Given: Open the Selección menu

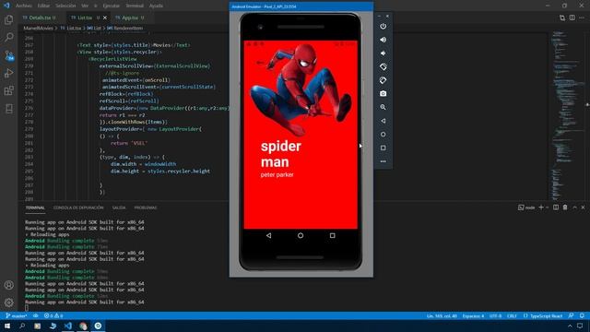Looking at the screenshot, I should pyautogui.click(x=65, y=6).
